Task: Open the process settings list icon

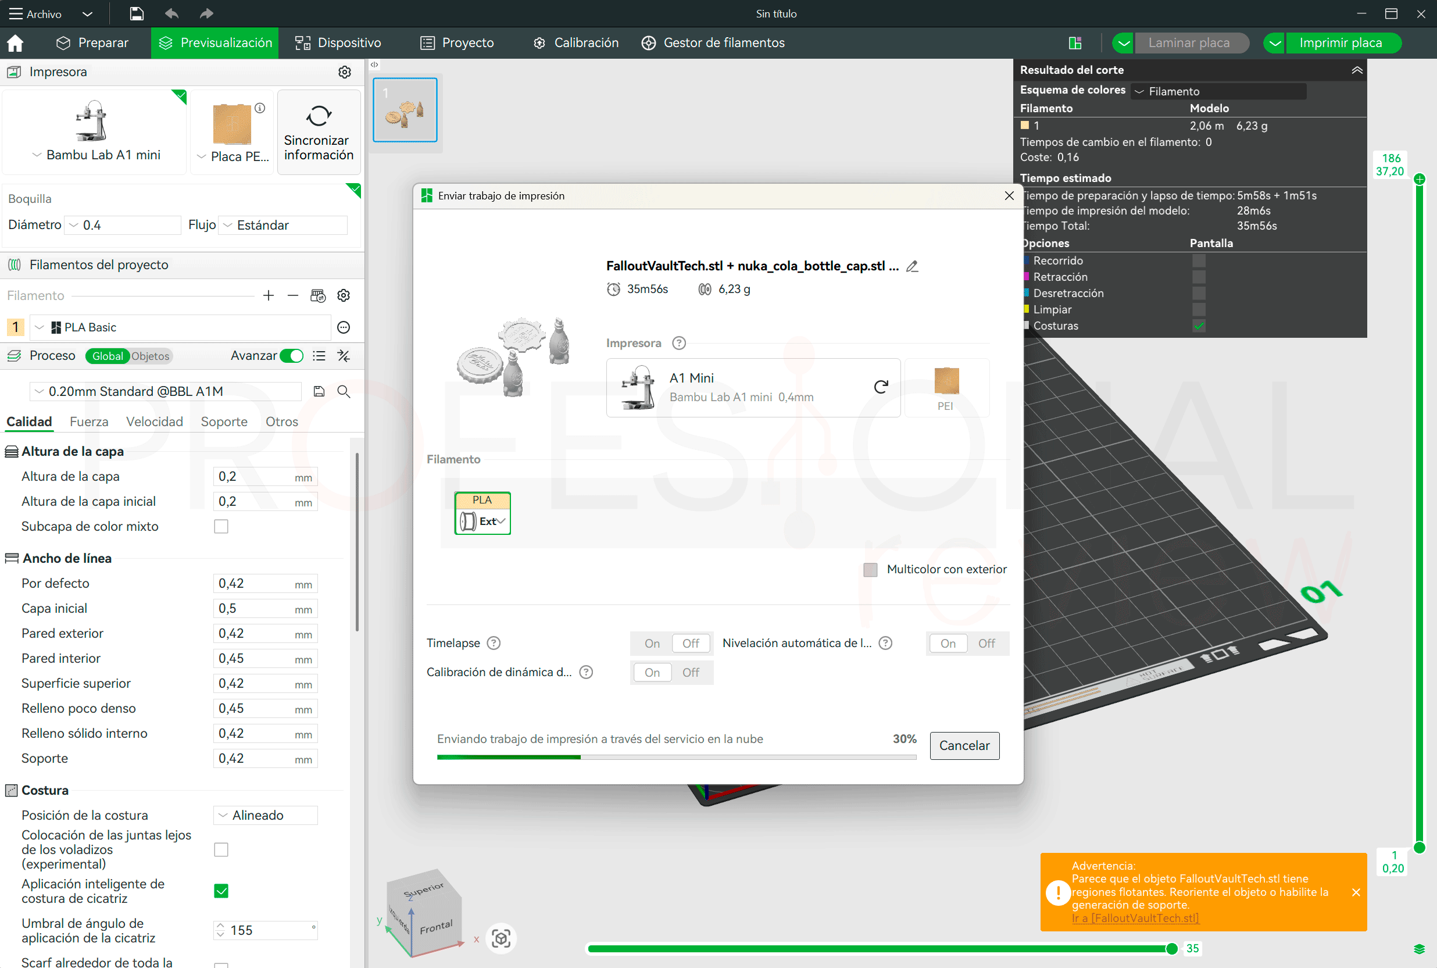Action: (319, 356)
